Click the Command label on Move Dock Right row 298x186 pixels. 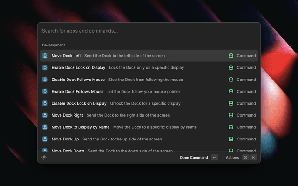tap(246, 115)
